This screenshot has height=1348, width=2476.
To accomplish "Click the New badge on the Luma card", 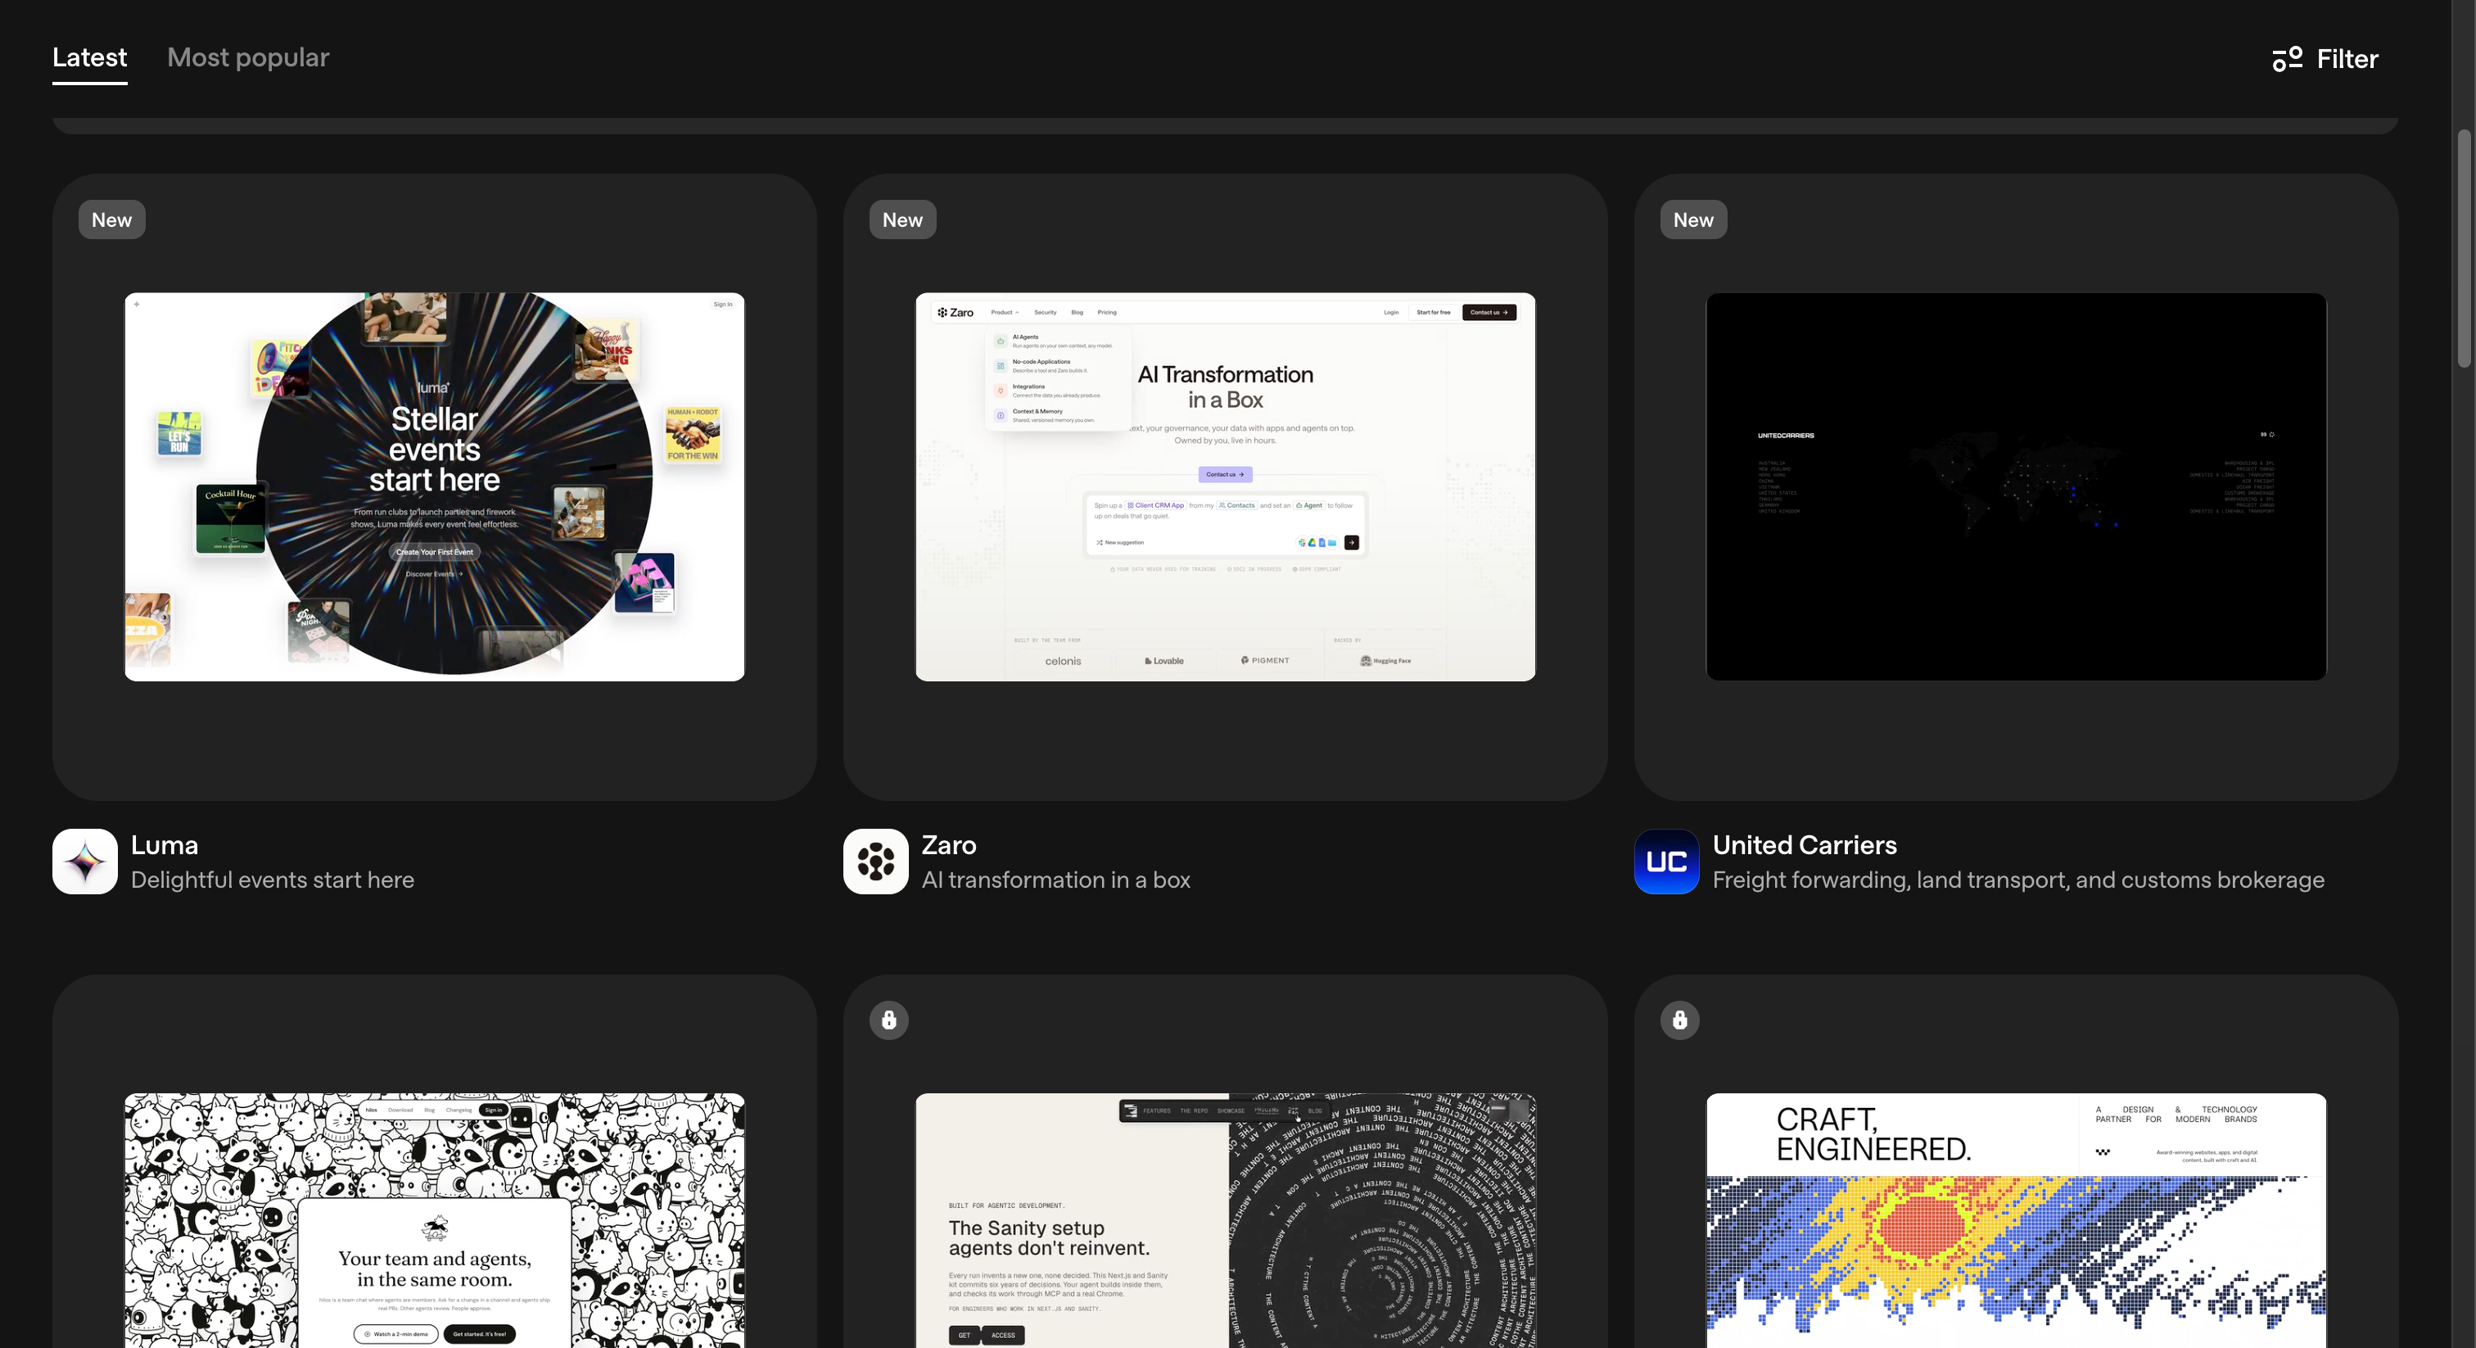I will tap(111, 219).
